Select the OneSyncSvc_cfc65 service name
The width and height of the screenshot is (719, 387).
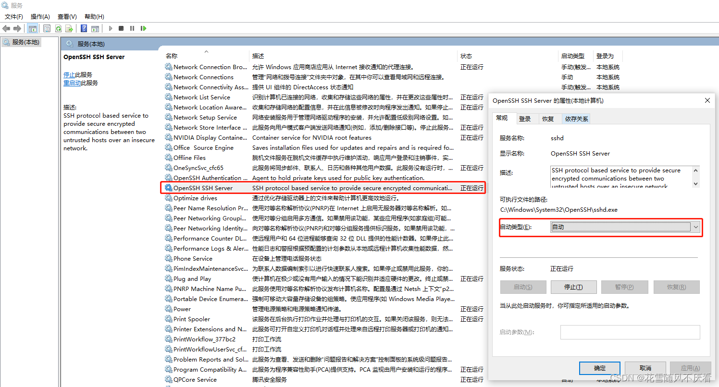click(x=198, y=168)
